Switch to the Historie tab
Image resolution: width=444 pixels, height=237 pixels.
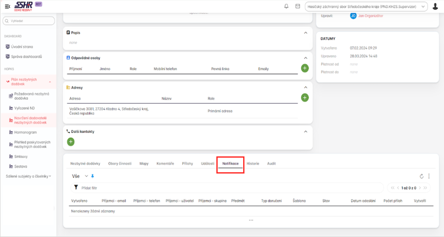(253, 164)
